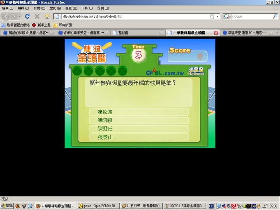The width and height of the screenshot is (280, 210).
Task: Click the second quick launch shield icon
Action: click(24, 206)
